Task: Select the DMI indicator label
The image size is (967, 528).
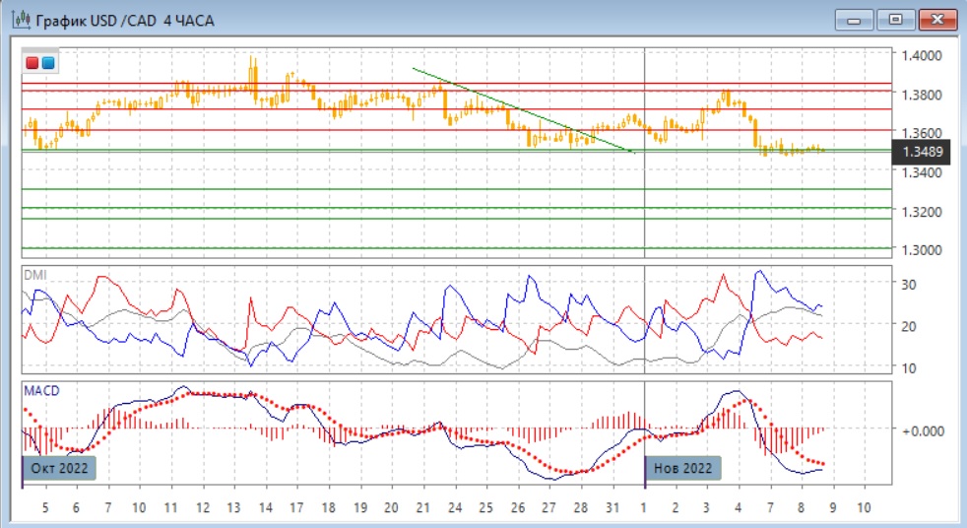Action: pos(34,276)
